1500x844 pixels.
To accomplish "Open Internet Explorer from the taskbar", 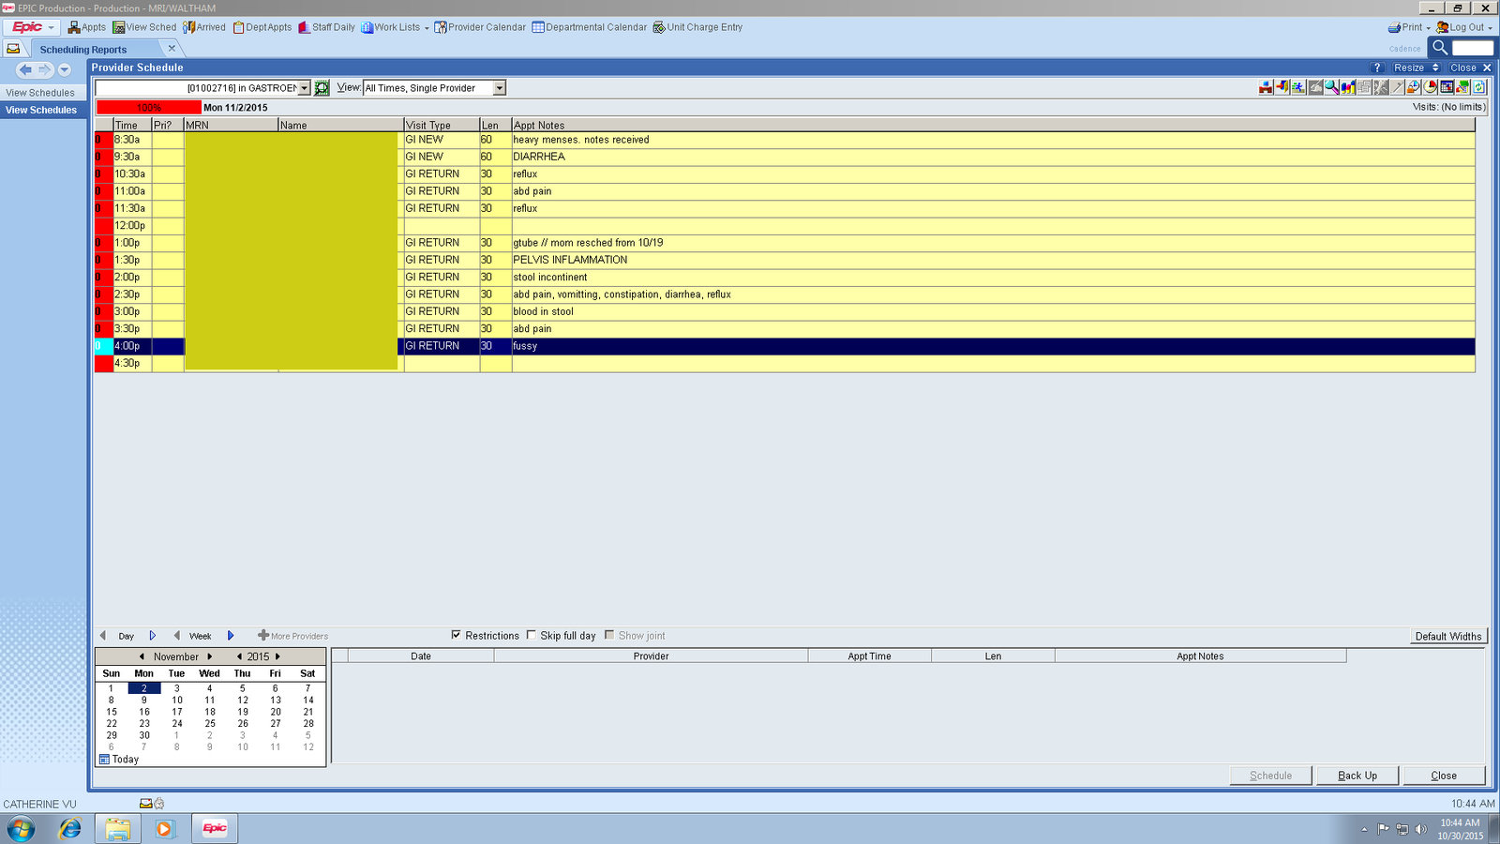I will pyautogui.click(x=69, y=829).
